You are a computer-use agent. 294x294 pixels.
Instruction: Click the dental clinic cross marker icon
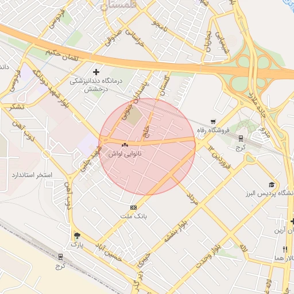pyautogui.click(x=96, y=72)
